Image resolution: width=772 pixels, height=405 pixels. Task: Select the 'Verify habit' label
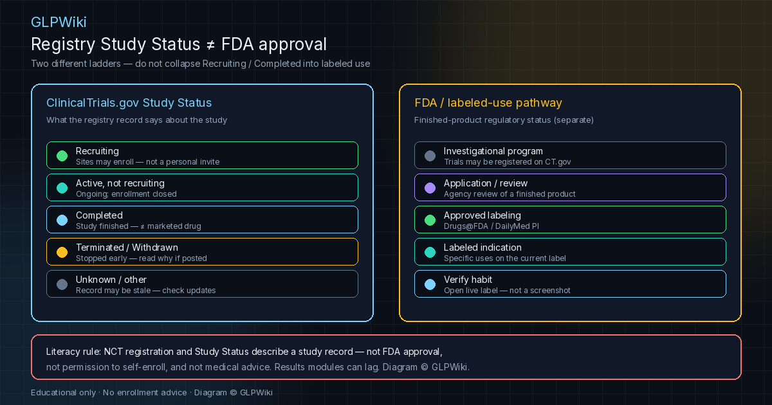[468, 280]
